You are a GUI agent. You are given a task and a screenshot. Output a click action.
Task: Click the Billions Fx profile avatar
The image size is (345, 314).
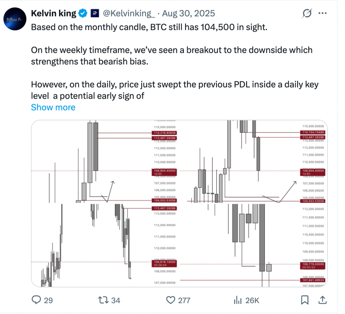pos(15,20)
